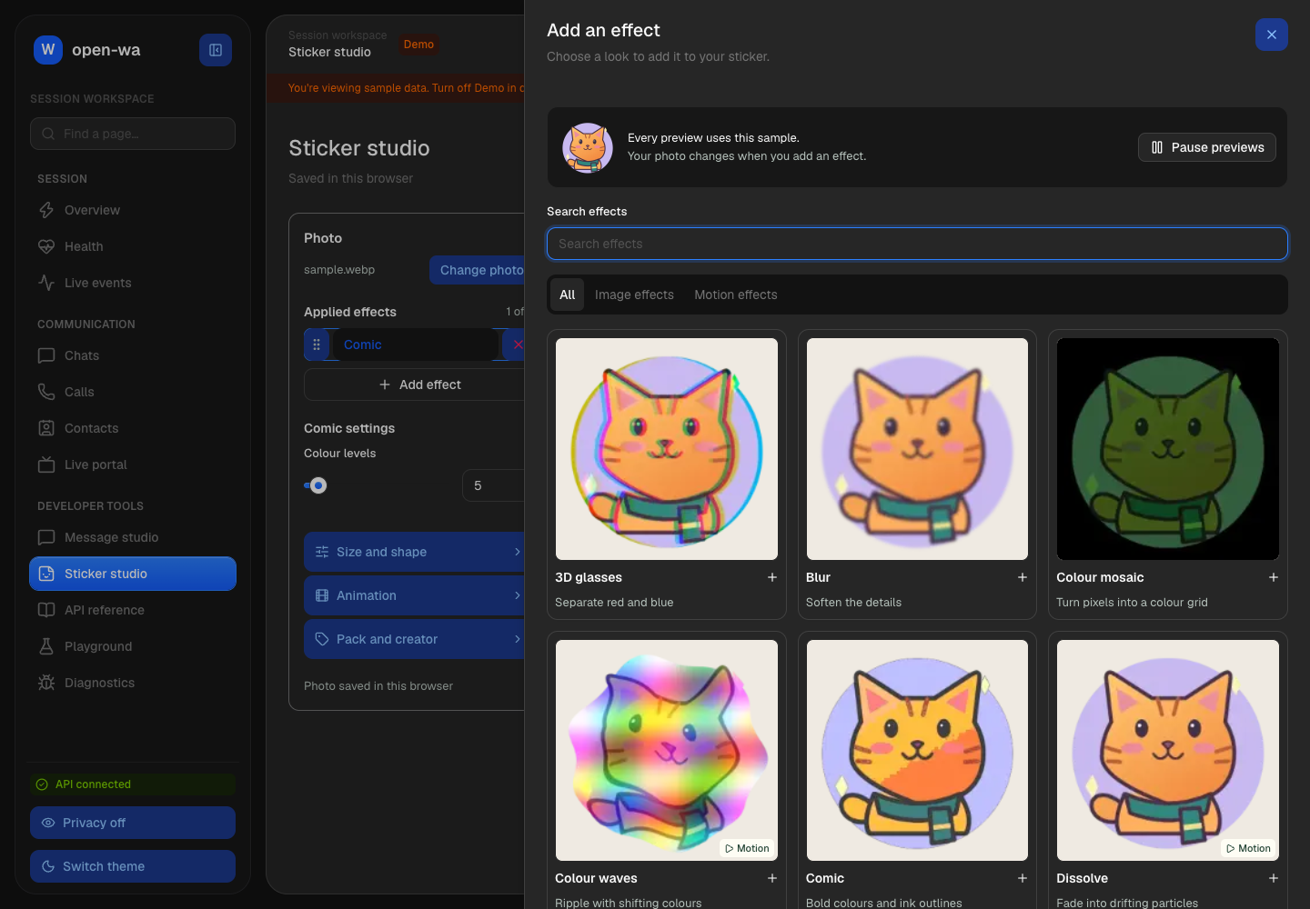The width and height of the screenshot is (1310, 909).
Task: Open Message studio page
Action: tap(133, 537)
